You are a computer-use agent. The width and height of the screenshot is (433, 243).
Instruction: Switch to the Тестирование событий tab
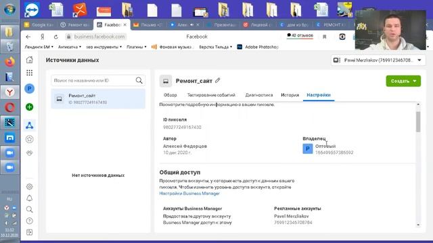click(x=211, y=95)
